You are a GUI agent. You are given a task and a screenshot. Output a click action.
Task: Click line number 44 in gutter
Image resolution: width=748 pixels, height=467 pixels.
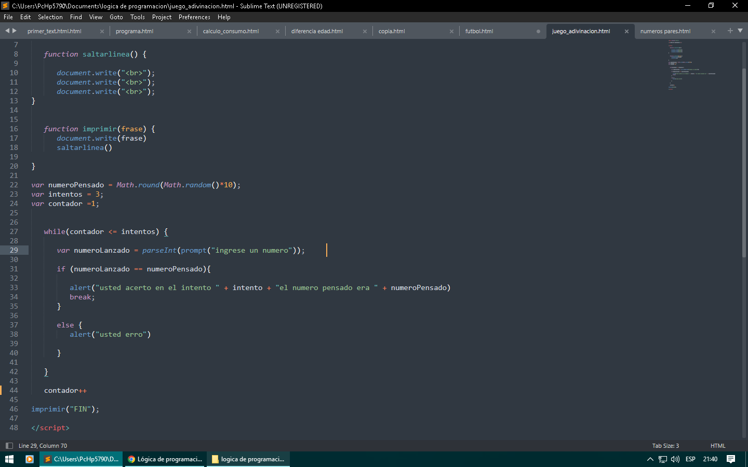[14, 390]
